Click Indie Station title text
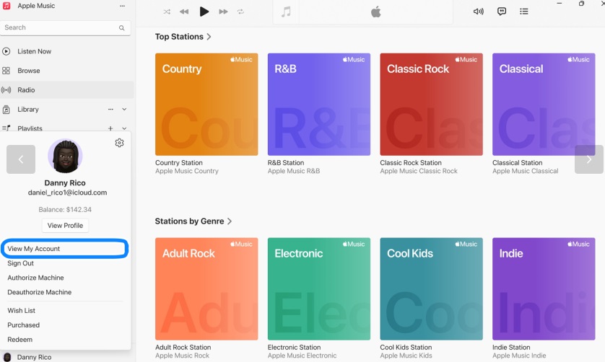 pyautogui.click(x=511, y=348)
